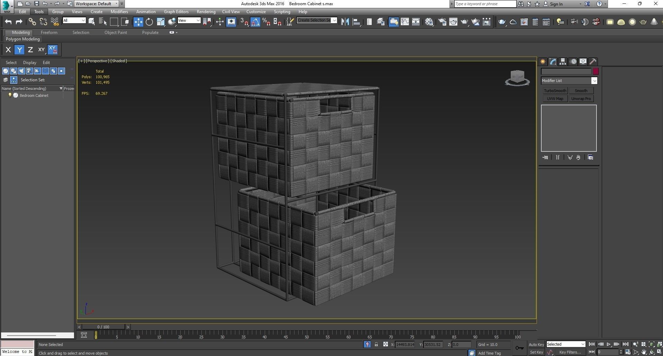
Task: Constrain to the Z axis
Action: (x=30, y=50)
